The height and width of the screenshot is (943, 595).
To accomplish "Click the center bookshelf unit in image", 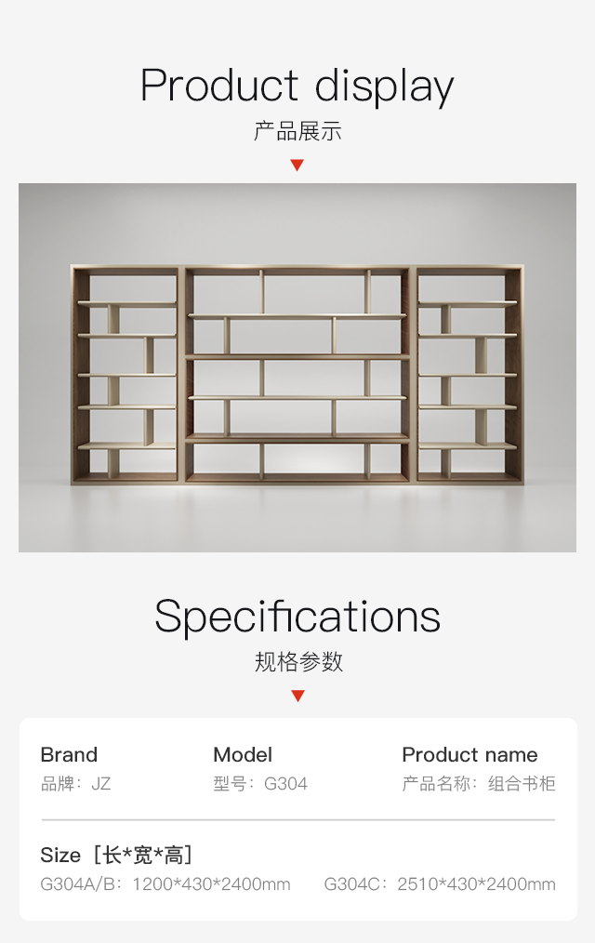I will pos(297,374).
